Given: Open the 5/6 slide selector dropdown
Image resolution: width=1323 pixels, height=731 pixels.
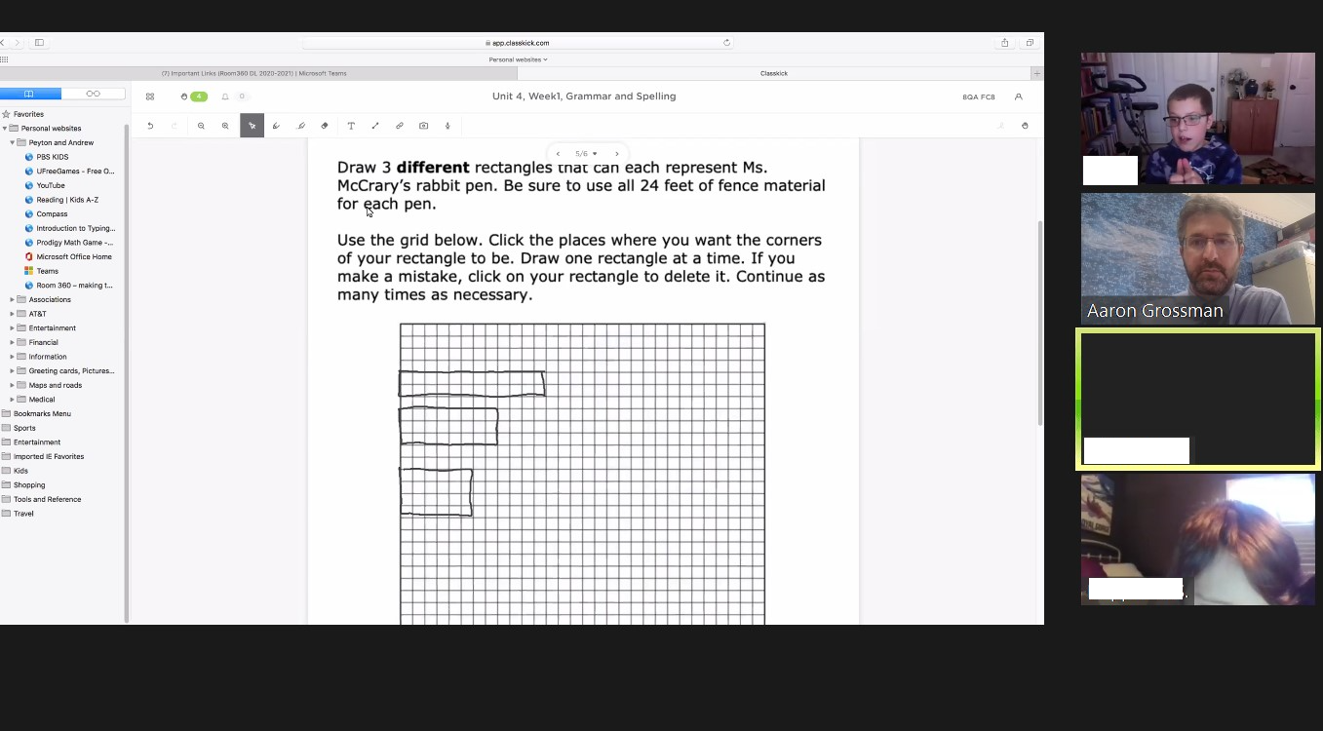Looking at the screenshot, I should [586, 154].
